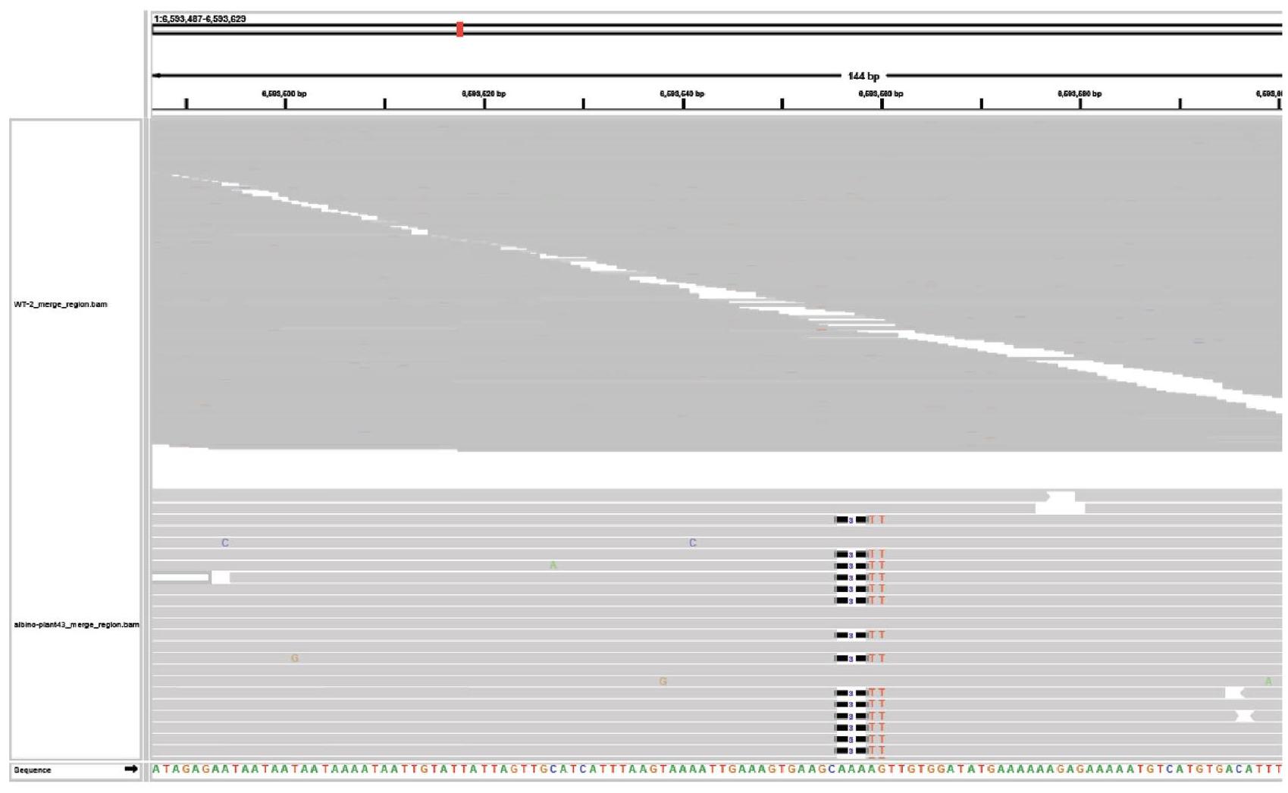Click the topmost black deletion marker labeled 3
The width and height of the screenshot is (1288, 793).
tap(851, 520)
